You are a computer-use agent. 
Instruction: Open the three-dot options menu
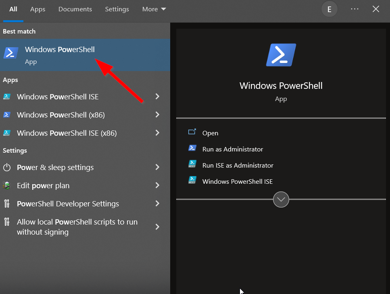[x=355, y=9]
